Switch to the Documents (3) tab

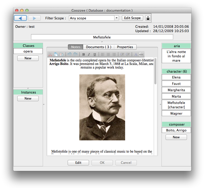(98, 47)
